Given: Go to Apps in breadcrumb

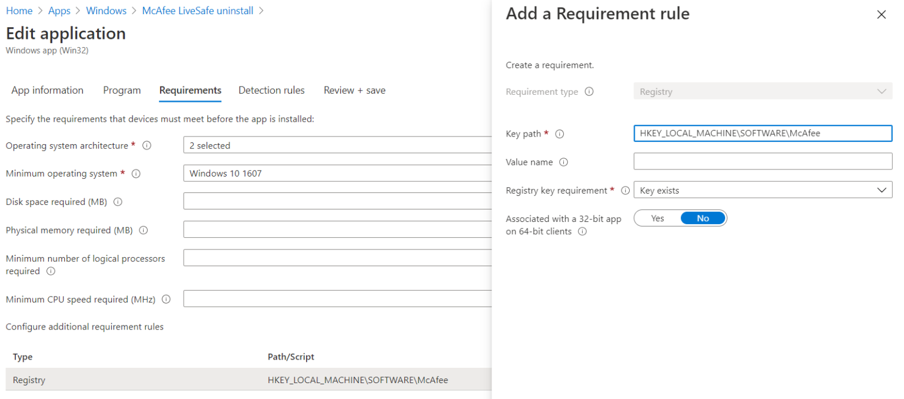Looking at the screenshot, I should click(x=59, y=11).
